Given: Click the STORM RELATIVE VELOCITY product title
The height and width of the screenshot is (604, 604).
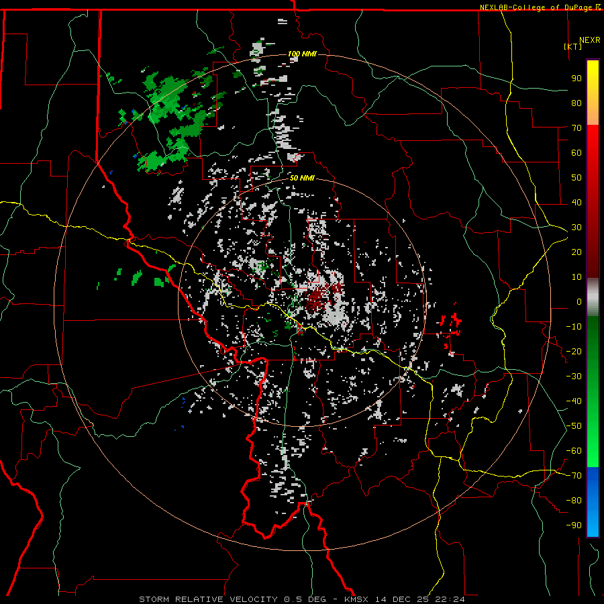Looking at the screenshot, I should click(x=209, y=599).
